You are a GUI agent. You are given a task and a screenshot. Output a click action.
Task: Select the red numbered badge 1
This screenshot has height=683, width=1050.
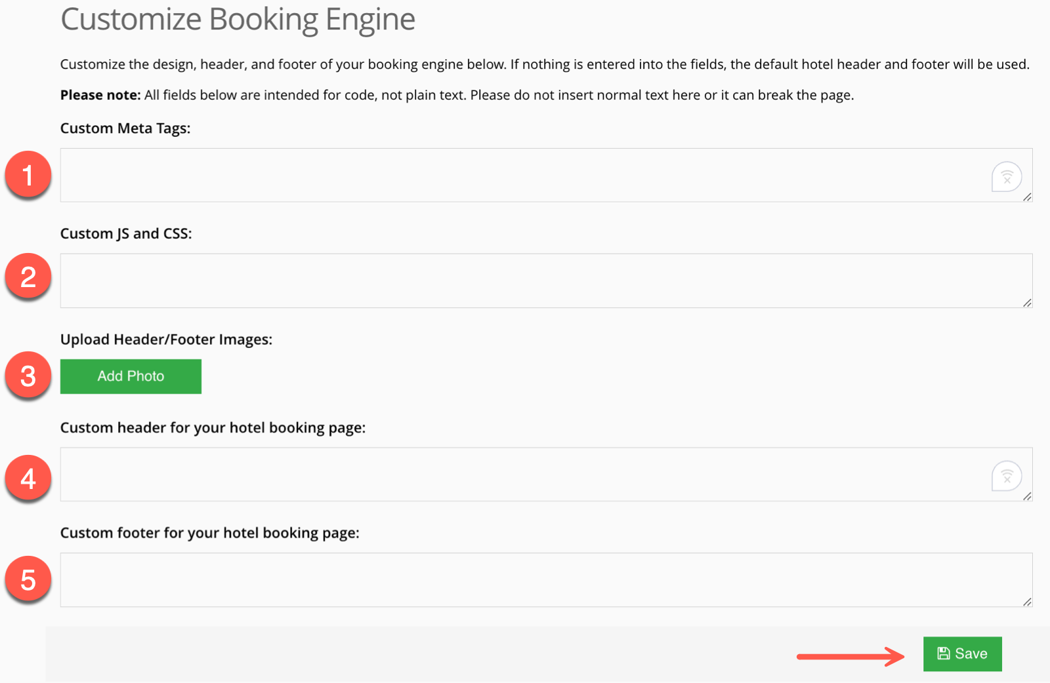pyautogui.click(x=28, y=175)
